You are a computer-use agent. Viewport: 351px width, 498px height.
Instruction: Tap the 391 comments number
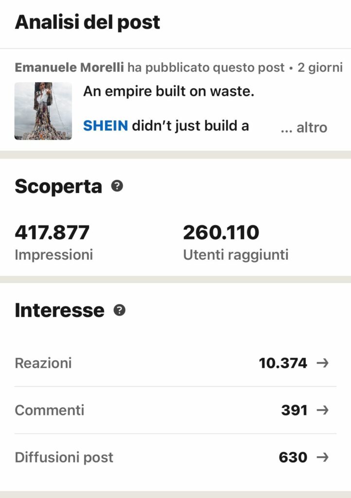[x=294, y=410]
